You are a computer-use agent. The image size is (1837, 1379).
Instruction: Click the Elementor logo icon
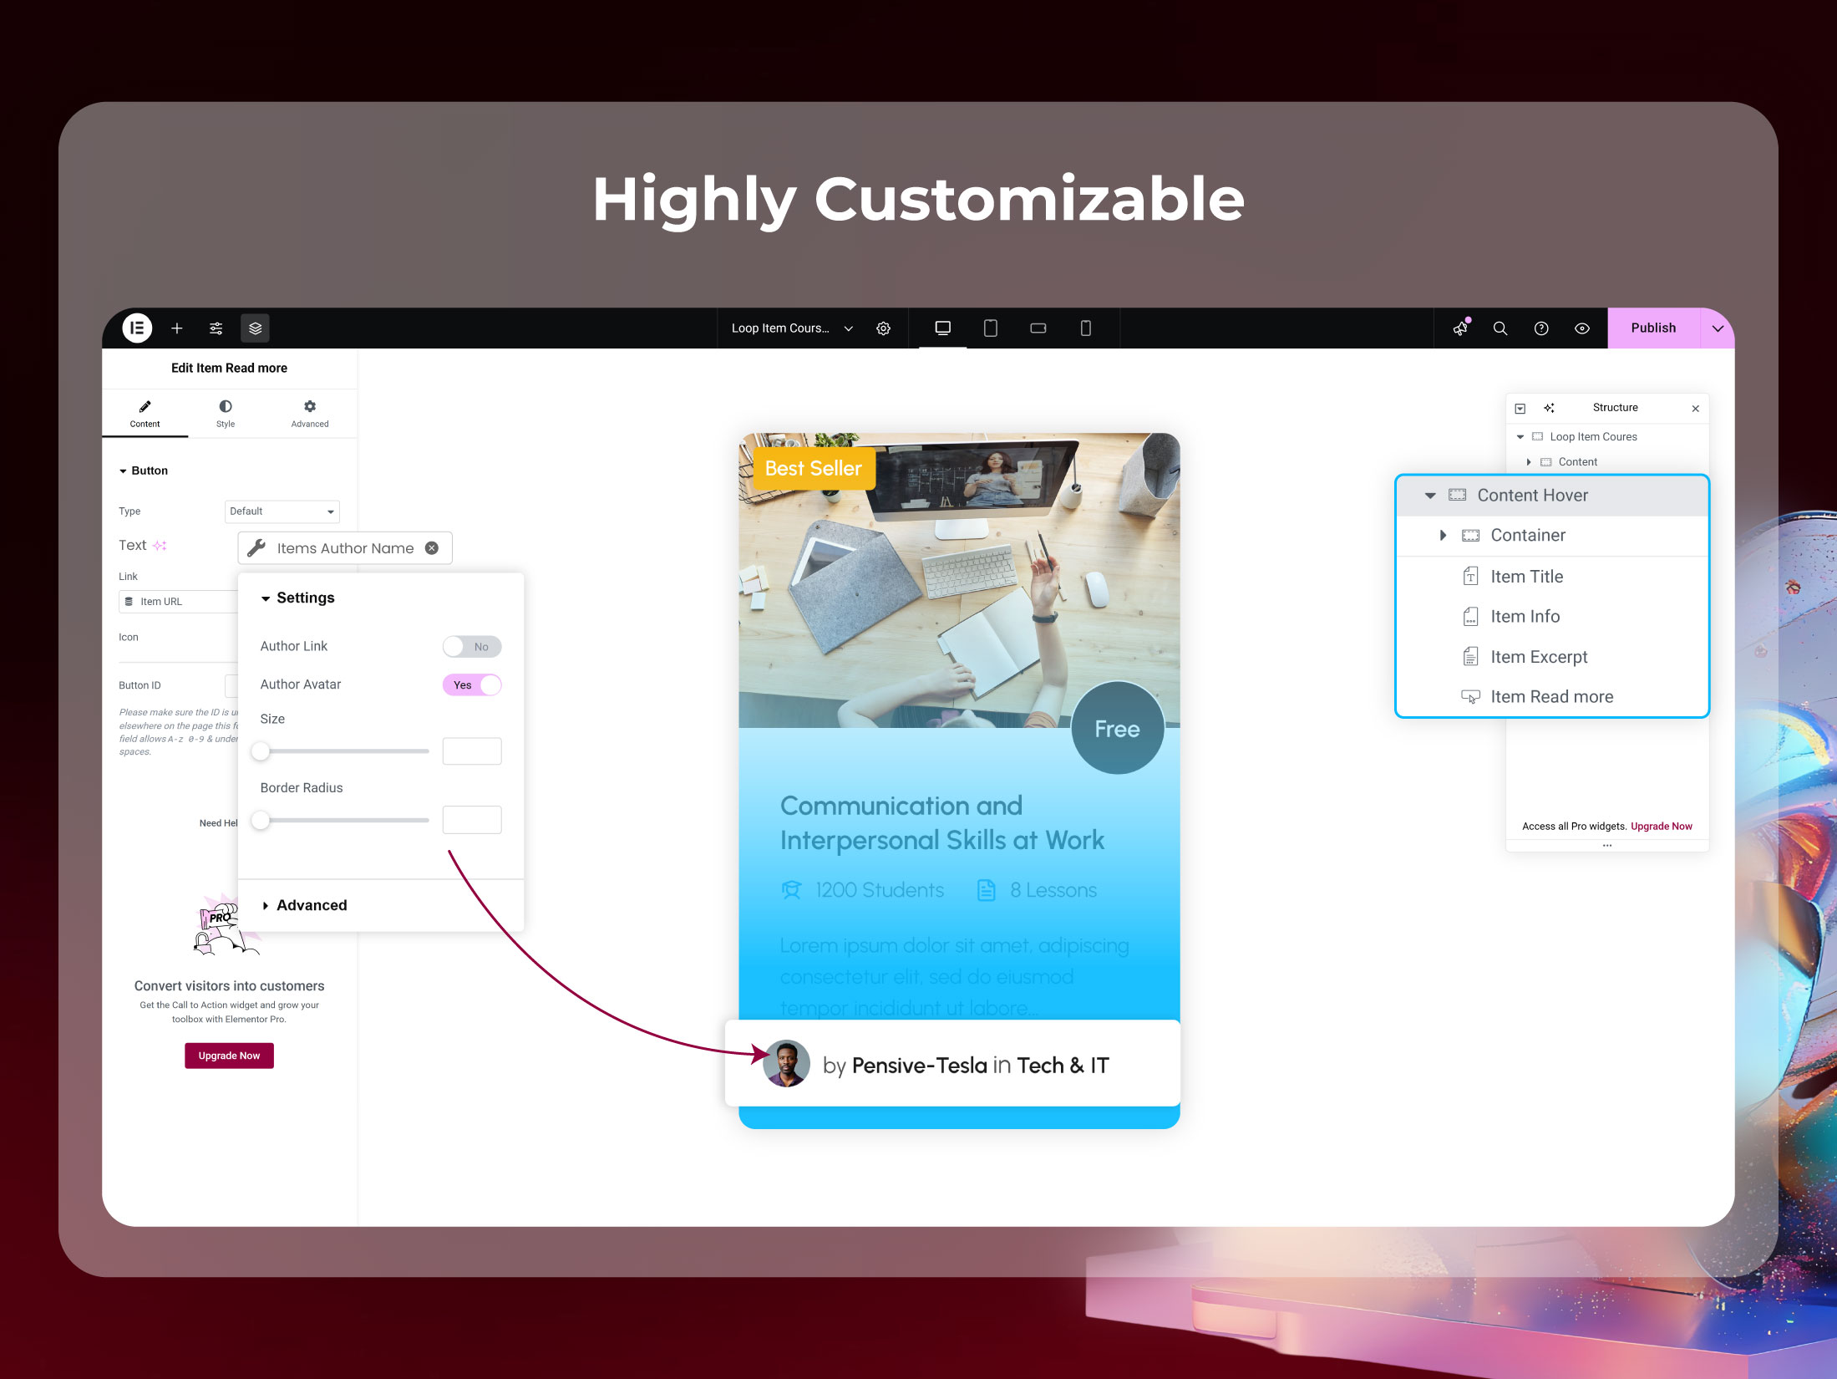click(137, 328)
